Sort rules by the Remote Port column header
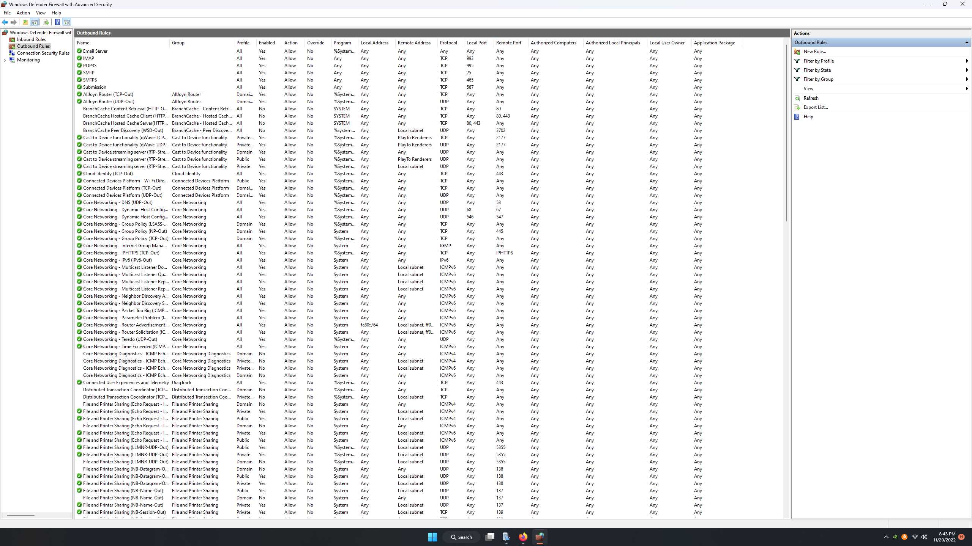The width and height of the screenshot is (972, 546). click(x=511, y=43)
